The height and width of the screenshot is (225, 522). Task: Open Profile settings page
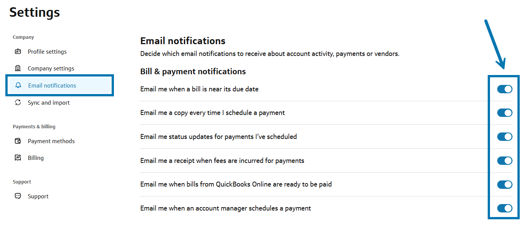pyautogui.click(x=47, y=51)
